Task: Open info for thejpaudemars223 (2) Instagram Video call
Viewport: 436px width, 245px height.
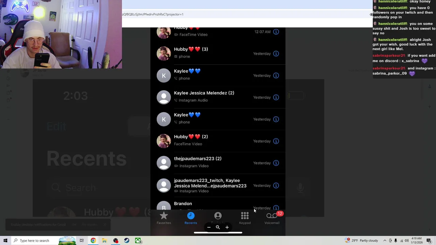Action: click(x=276, y=163)
